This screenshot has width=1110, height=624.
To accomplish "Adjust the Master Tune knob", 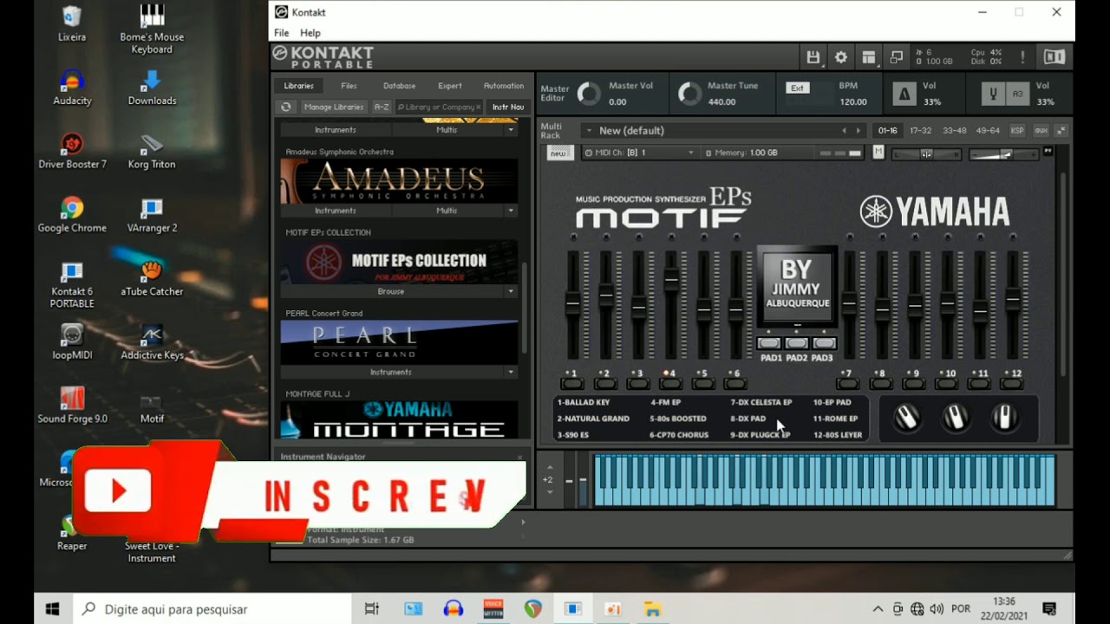I will pyautogui.click(x=689, y=94).
